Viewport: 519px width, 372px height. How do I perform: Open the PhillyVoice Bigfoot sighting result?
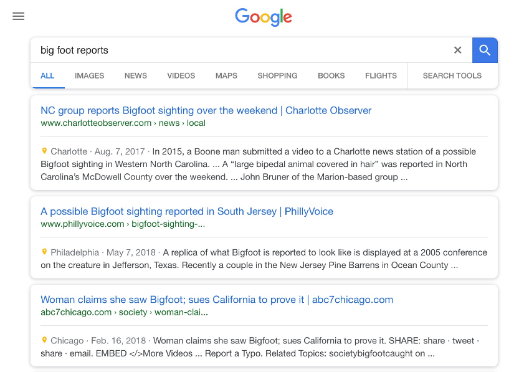[186, 211]
